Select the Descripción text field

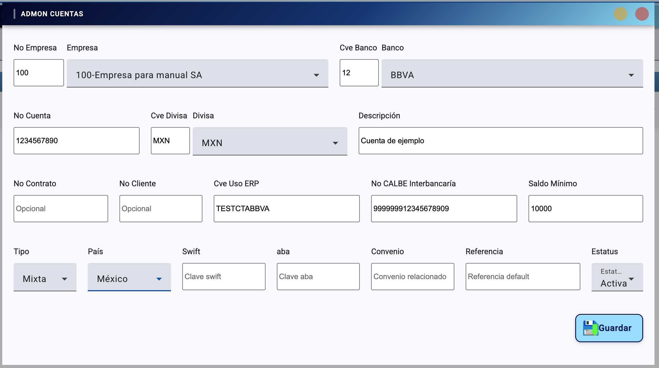pyautogui.click(x=500, y=141)
